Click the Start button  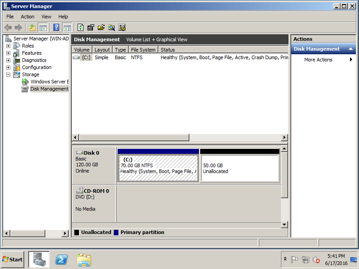click(13, 260)
